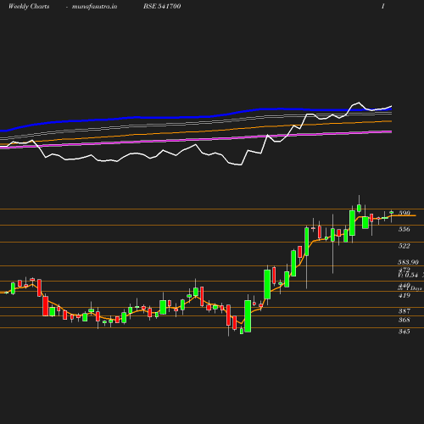
Task: Click the 387 price level label
Action: (x=404, y=311)
